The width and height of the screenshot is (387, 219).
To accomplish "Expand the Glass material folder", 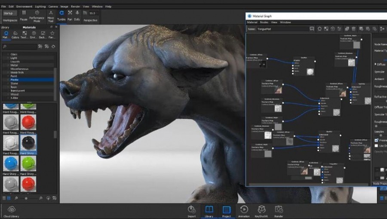I will coord(8,54).
